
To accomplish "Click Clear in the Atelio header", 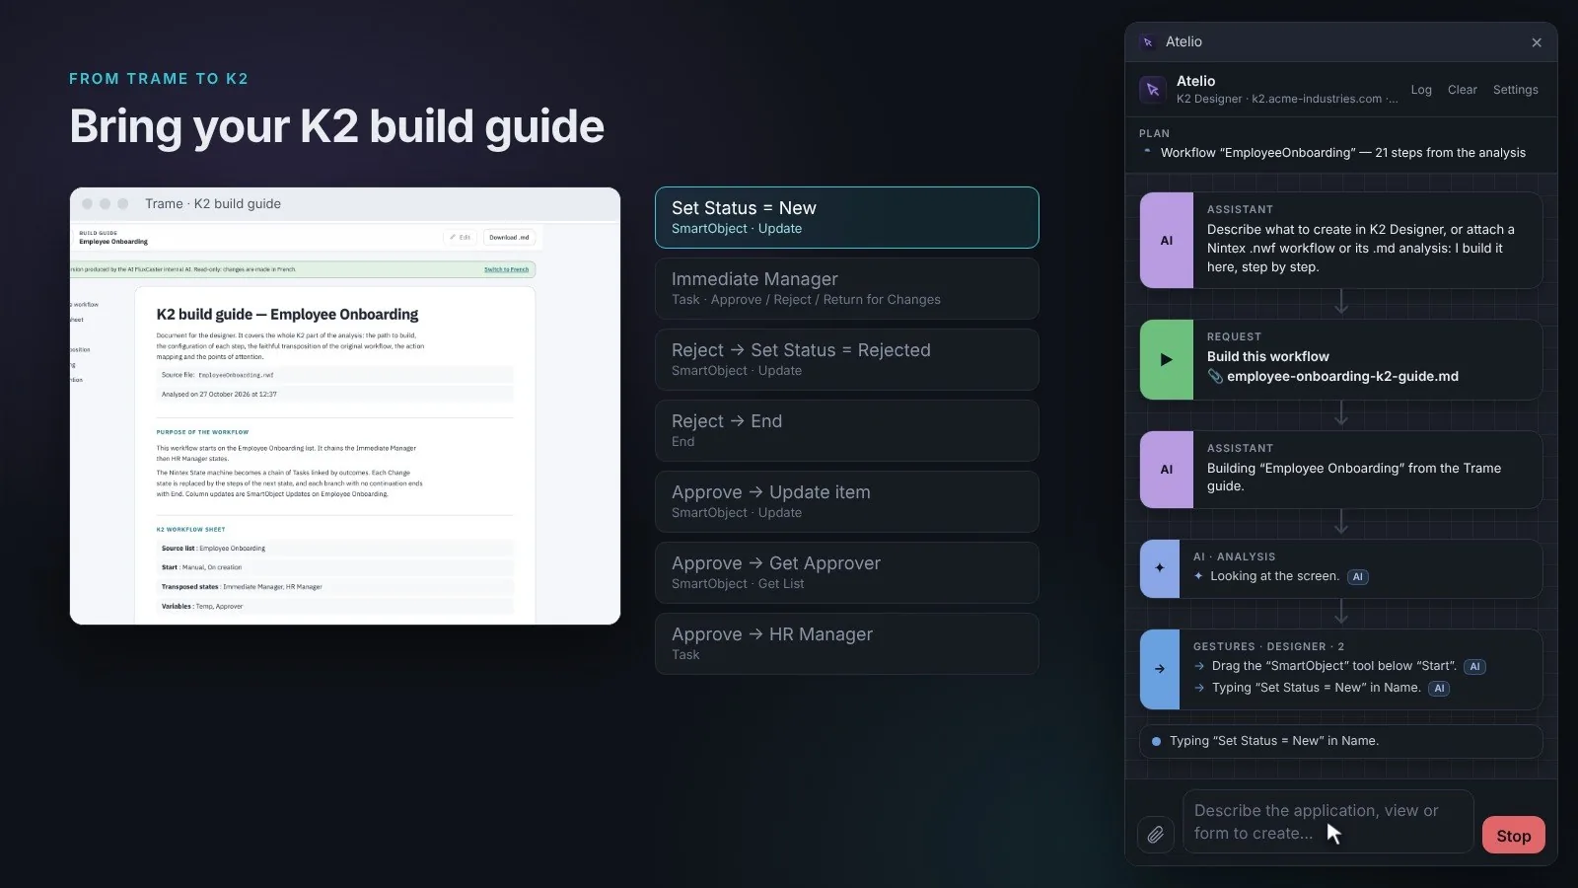I will 1463,90.
